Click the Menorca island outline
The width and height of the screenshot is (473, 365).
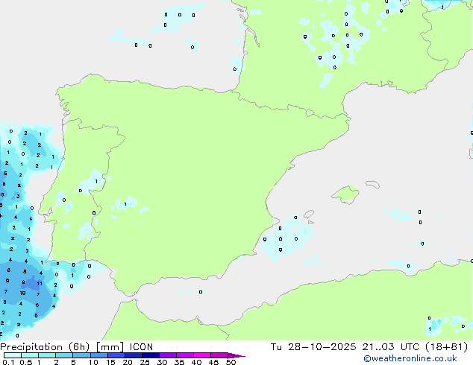(x=373, y=184)
